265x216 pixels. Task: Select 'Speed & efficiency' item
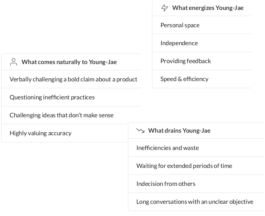[201, 79]
